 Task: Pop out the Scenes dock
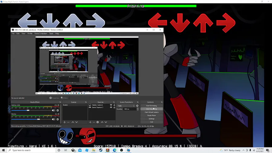(86, 102)
